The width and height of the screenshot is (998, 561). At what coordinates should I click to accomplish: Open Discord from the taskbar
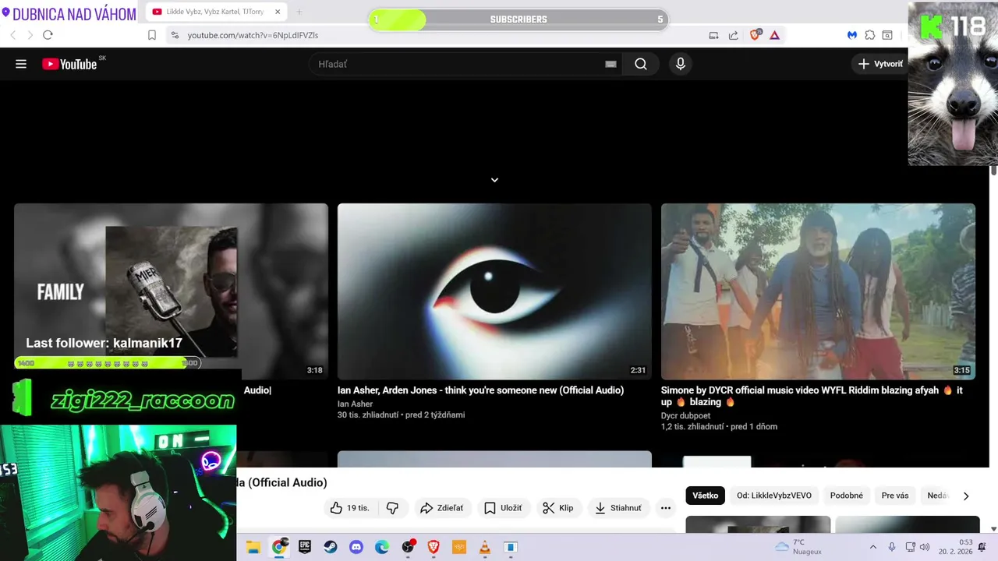(x=356, y=547)
